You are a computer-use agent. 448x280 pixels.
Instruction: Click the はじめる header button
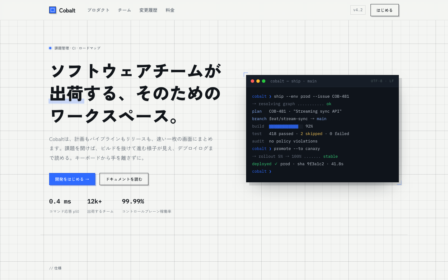click(x=385, y=10)
